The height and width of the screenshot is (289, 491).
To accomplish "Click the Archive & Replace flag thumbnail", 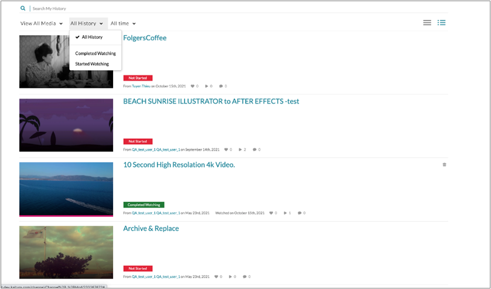I will pyautogui.click(x=66, y=252).
